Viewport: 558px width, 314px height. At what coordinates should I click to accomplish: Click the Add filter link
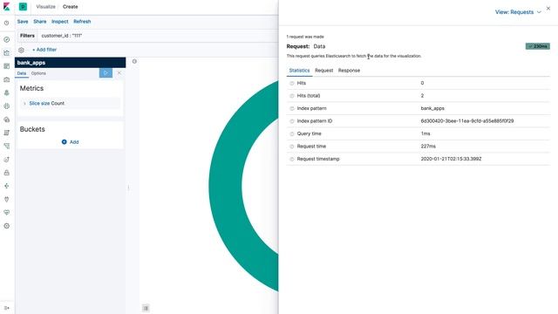point(44,50)
